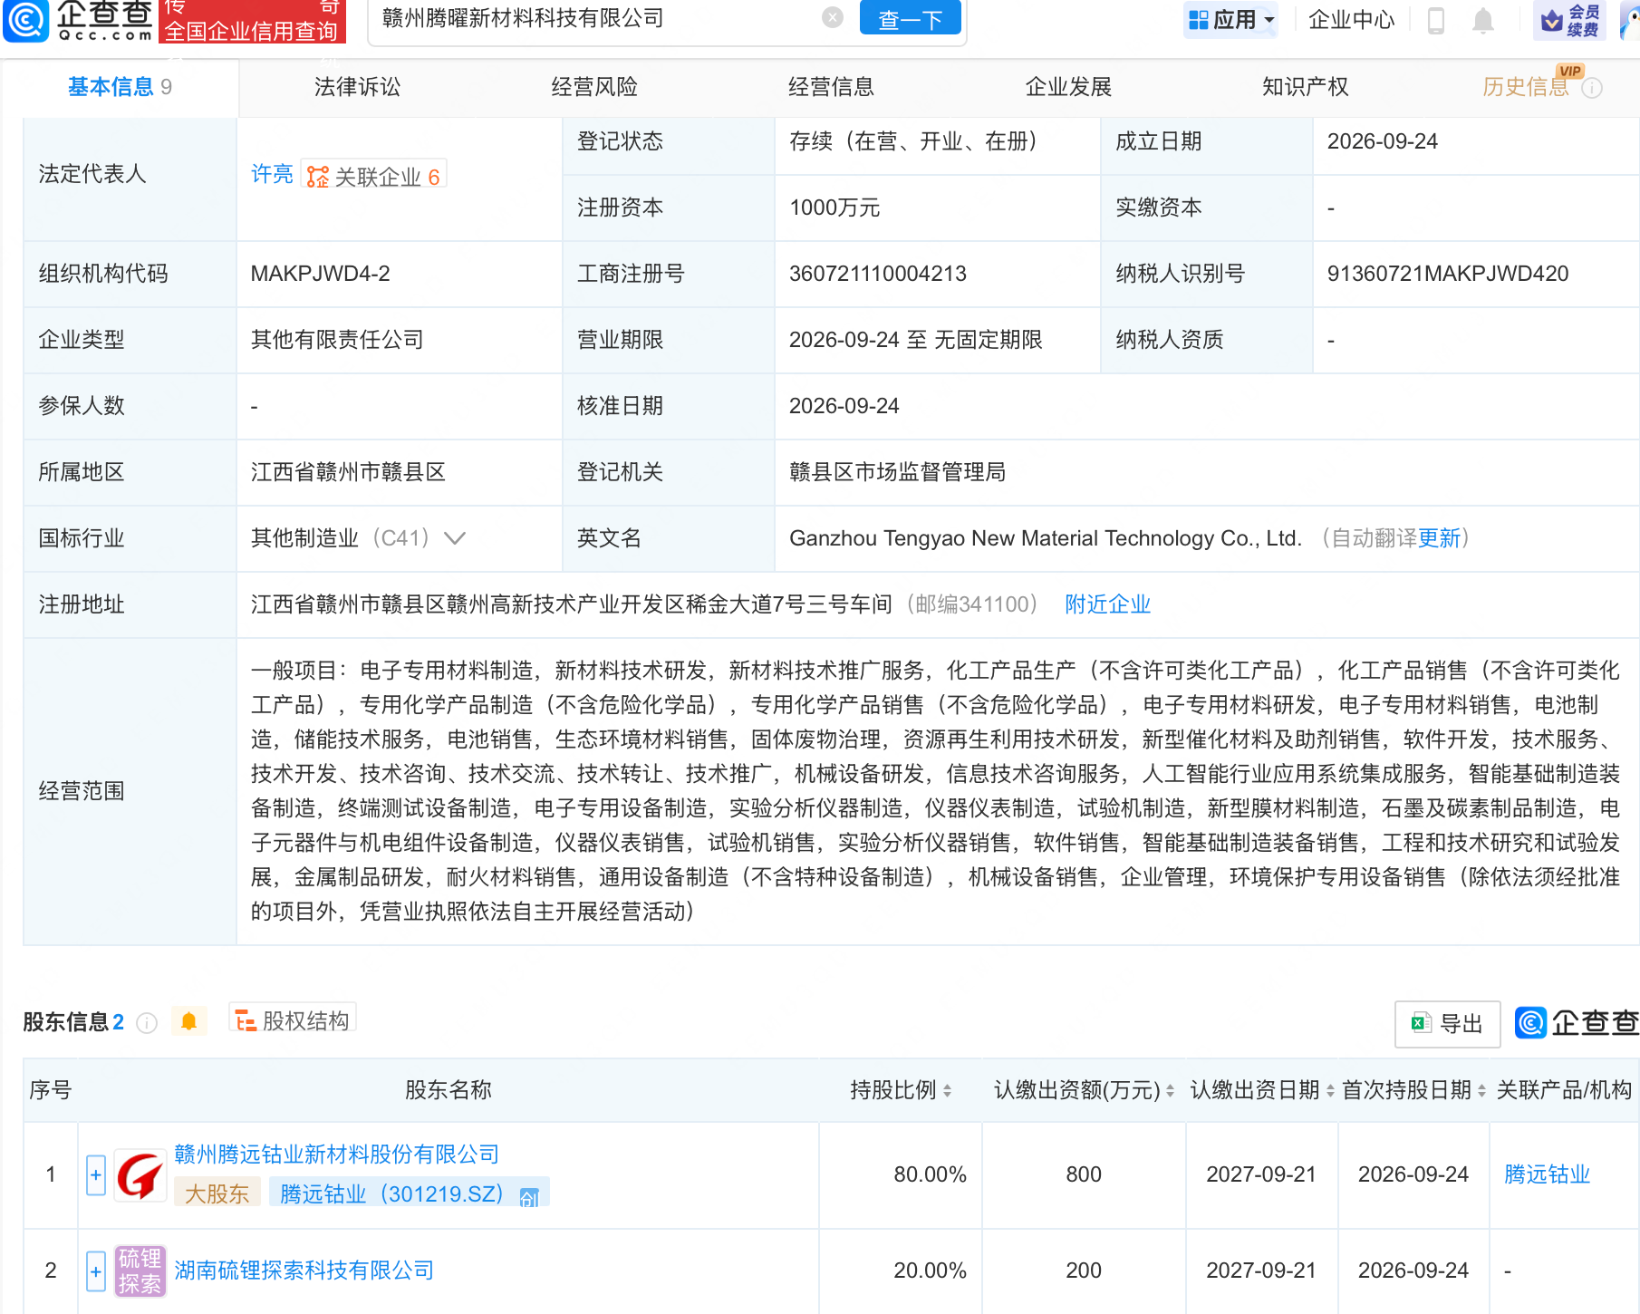Click the mobile phone icon in header
This screenshot has height=1314, width=1640.
point(1435,20)
